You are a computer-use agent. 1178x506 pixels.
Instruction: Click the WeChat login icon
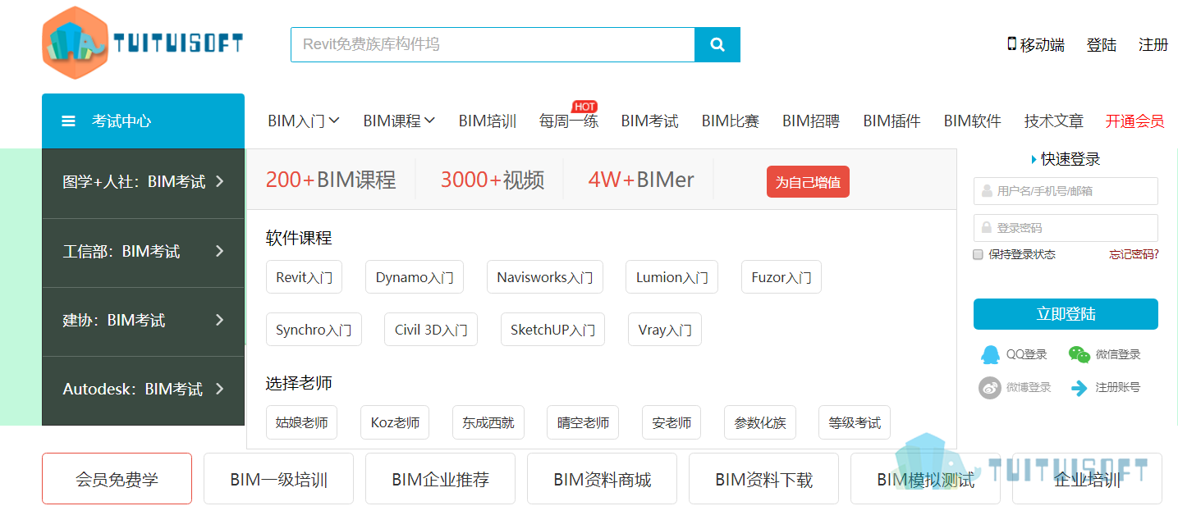[1079, 354]
